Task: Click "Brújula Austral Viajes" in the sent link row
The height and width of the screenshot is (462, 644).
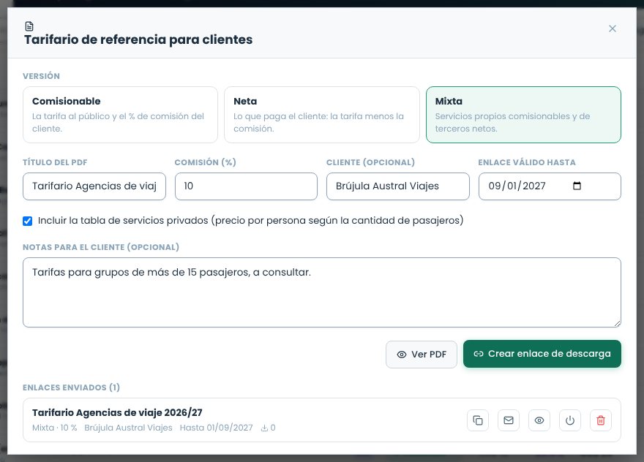Action: pos(128,428)
